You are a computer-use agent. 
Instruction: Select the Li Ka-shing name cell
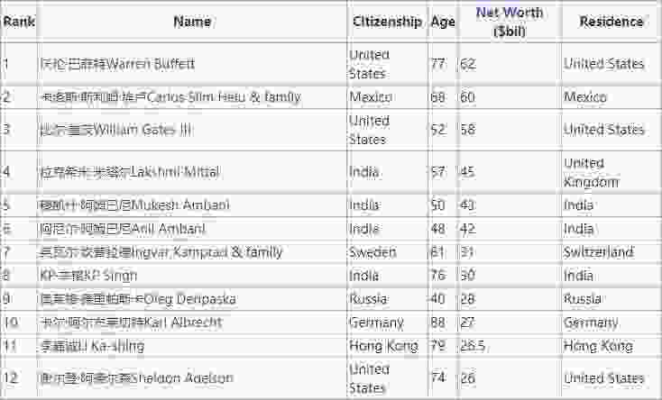92,346
